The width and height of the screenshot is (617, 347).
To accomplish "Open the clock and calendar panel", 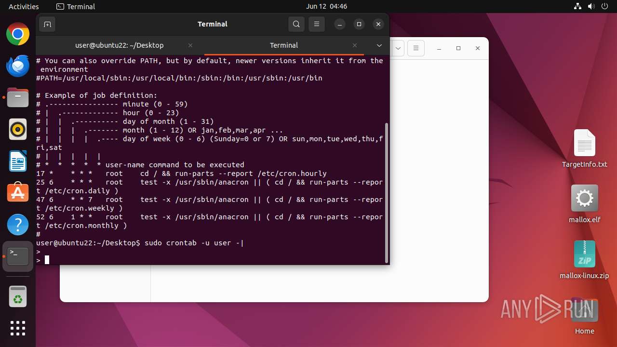I will [x=326, y=6].
